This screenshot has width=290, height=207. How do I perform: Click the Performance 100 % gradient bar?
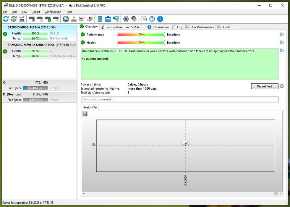pos(141,35)
